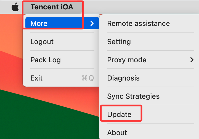The image size is (199, 139).
Task: Click the empty menu bar right of Tencent iOA
Action: (140, 7)
